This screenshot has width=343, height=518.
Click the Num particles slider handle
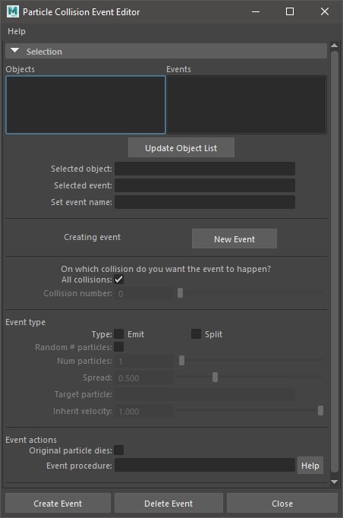point(181,361)
